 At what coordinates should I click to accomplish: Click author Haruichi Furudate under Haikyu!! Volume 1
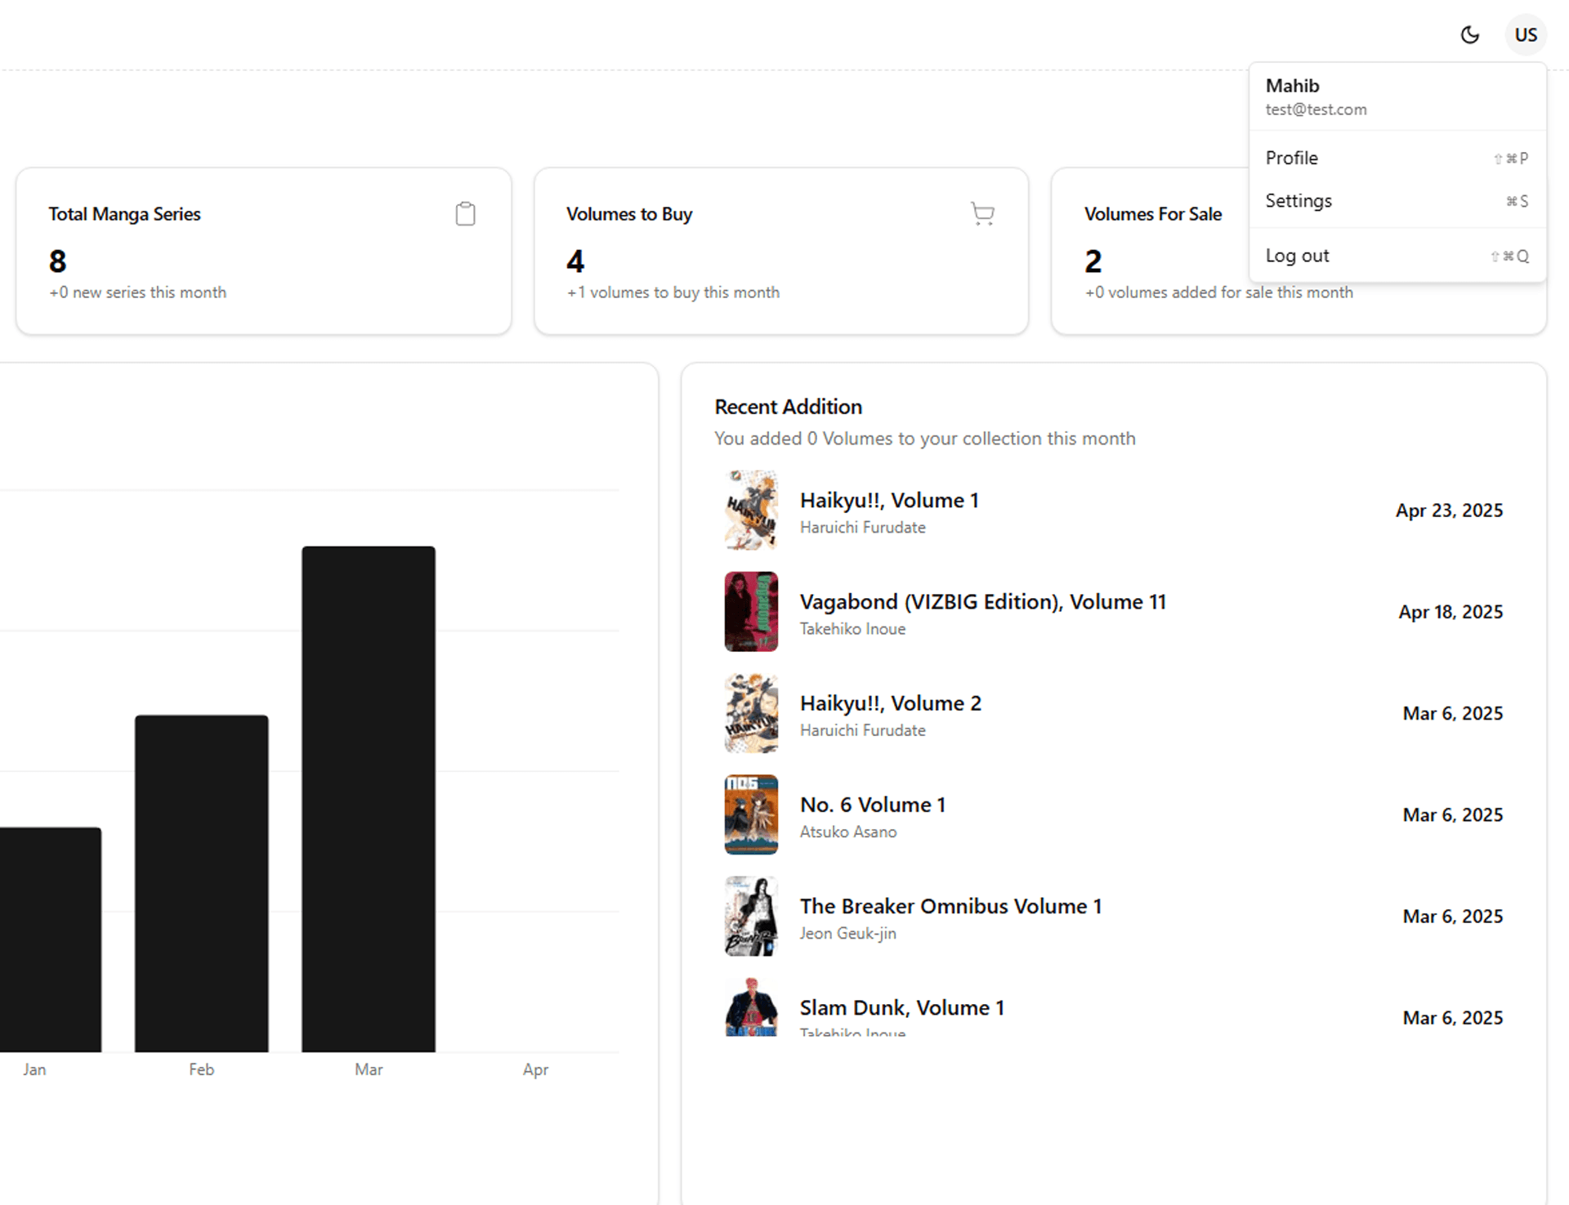point(863,528)
